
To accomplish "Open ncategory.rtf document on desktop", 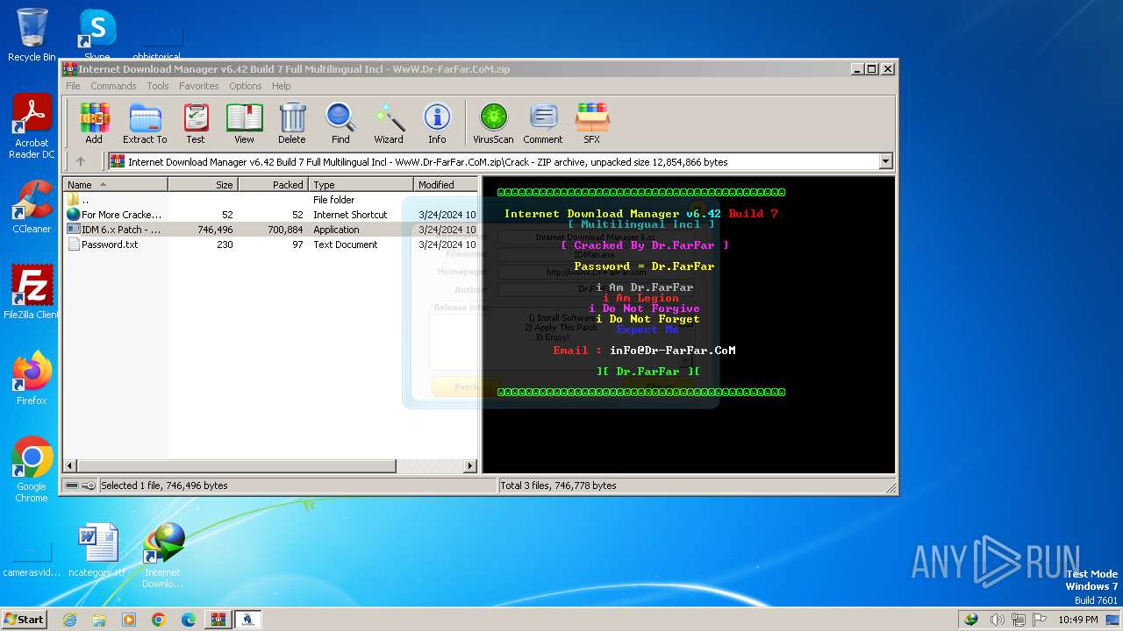I will 97,550.
